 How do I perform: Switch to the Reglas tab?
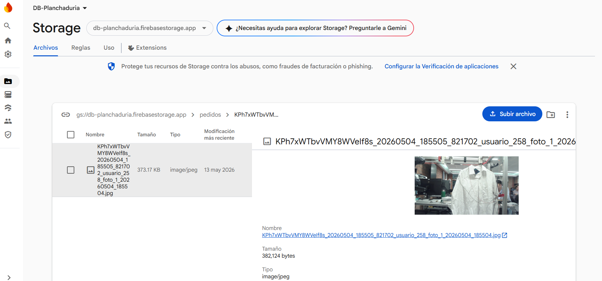click(81, 48)
